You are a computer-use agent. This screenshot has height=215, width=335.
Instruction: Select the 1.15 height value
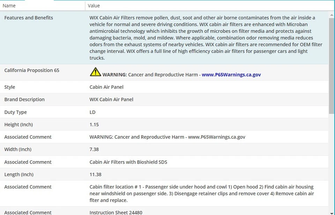click(94, 125)
